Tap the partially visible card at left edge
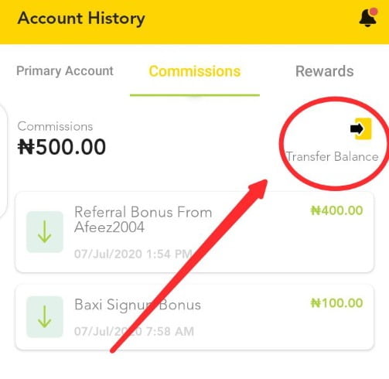The image size is (389, 379). 3,161
